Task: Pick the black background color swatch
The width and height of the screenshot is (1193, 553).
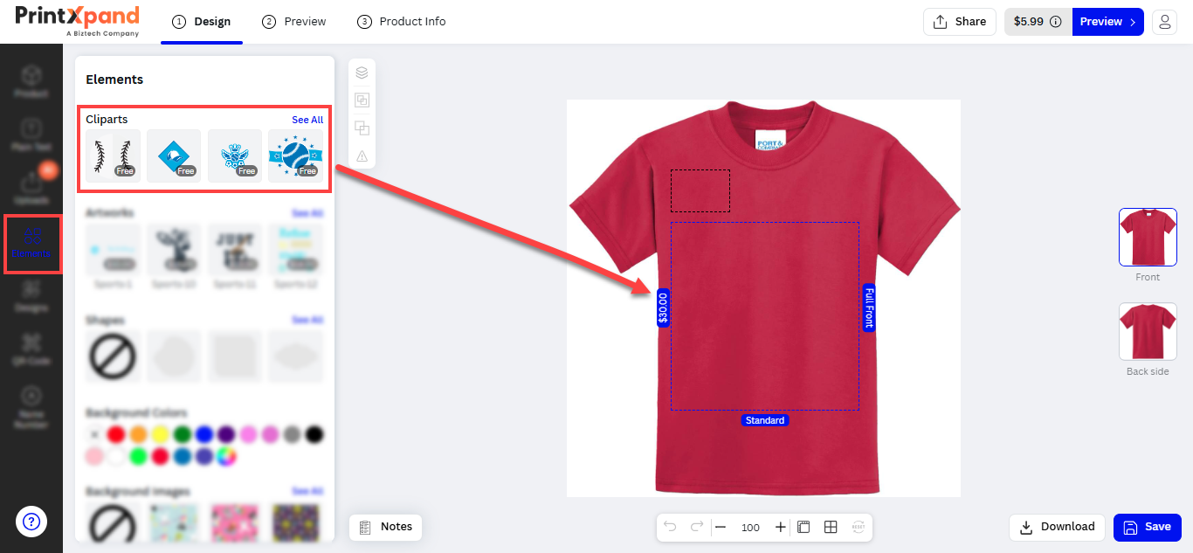Action: (314, 434)
